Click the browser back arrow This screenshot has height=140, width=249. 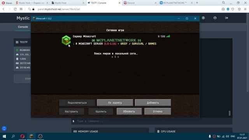4,9
